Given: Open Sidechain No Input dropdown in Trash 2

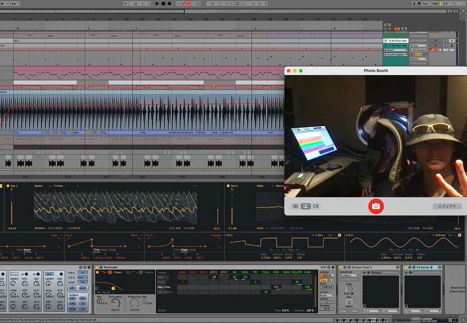Looking at the screenshot, I should (349, 275).
